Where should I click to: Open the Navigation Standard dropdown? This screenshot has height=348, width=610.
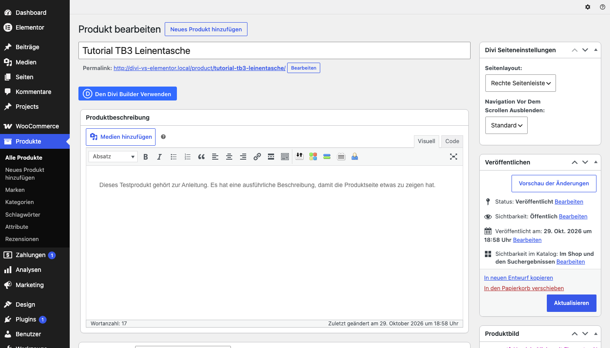coord(506,125)
